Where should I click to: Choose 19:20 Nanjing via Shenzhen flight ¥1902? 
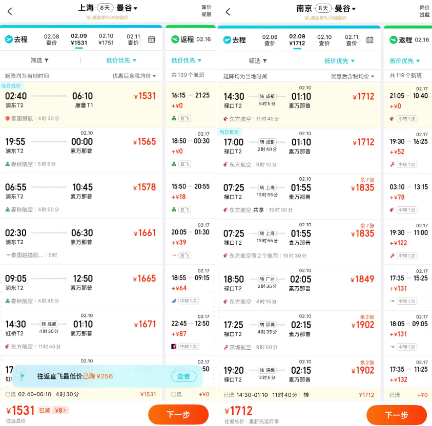pos(299,372)
